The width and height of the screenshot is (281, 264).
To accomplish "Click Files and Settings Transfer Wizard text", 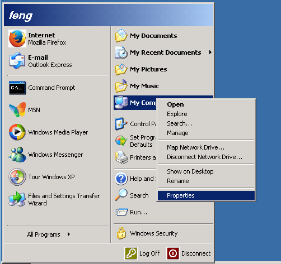I will [64, 199].
